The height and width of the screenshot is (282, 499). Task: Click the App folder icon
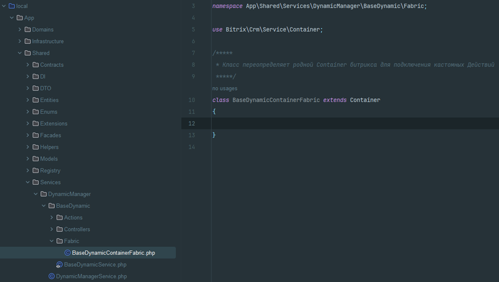click(x=20, y=18)
